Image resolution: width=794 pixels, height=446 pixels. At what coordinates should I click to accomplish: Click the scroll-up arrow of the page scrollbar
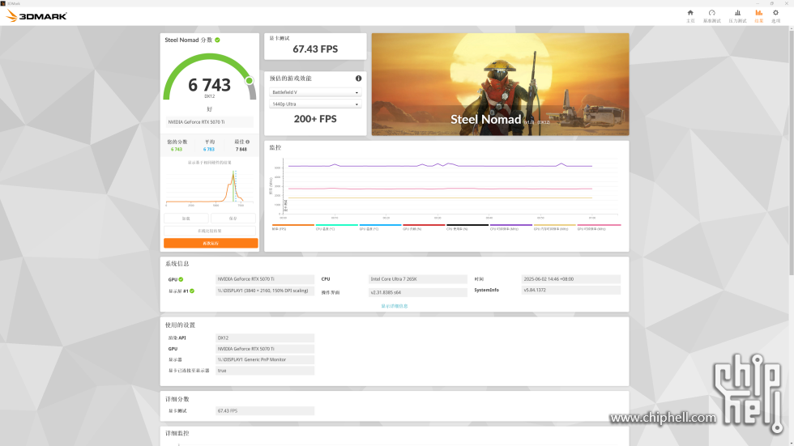(x=791, y=28)
